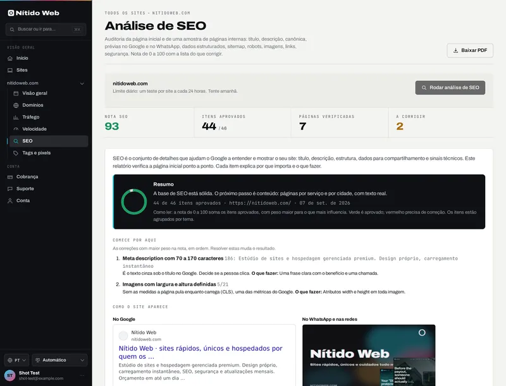Click the Google search preview card
The height and width of the screenshot is (386, 506).
204,356
